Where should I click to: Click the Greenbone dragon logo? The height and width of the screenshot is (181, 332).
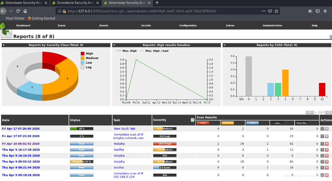tap(3, 26)
